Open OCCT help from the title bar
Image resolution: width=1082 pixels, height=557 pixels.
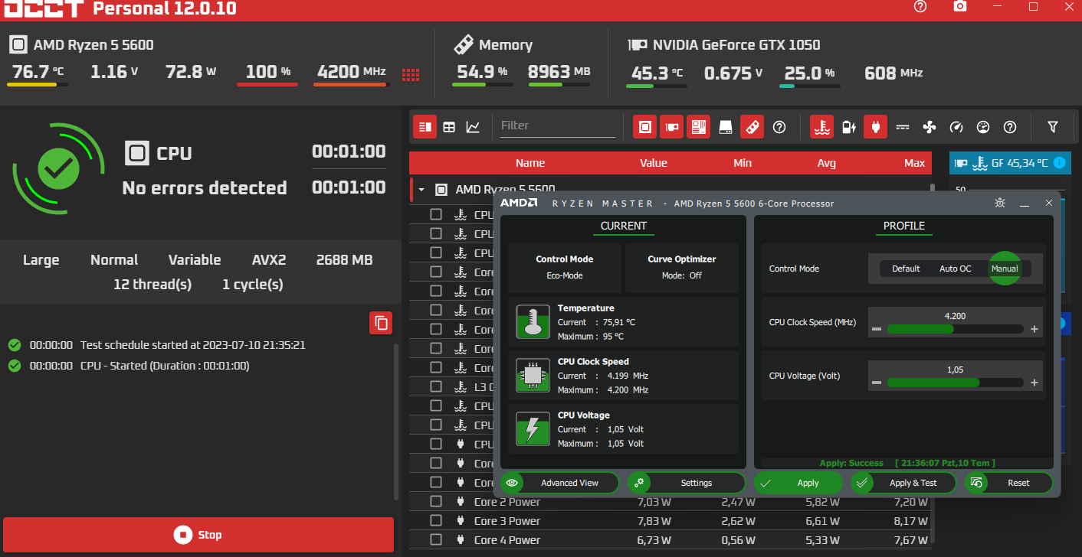point(920,7)
